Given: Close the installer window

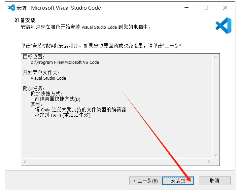Looking at the screenshot, I should pos(225,8).
